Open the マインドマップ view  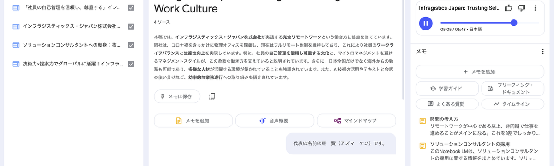[x=356, y=120]
